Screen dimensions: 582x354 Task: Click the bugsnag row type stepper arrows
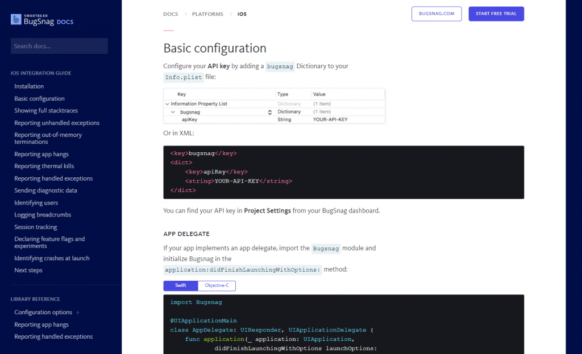[x=270, y=112]
